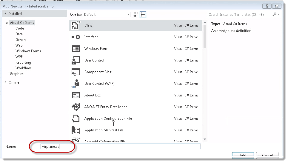Select the General category
288x163 pixels.
tap(21, 40)
